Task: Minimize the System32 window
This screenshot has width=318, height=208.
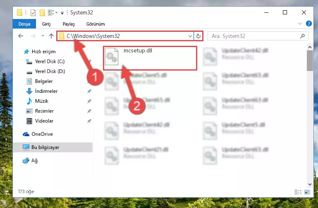Action: (266, 12)
